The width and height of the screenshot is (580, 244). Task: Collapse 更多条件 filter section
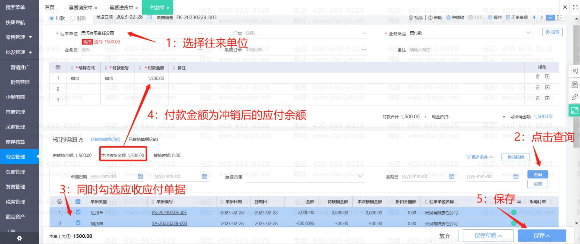479,157
